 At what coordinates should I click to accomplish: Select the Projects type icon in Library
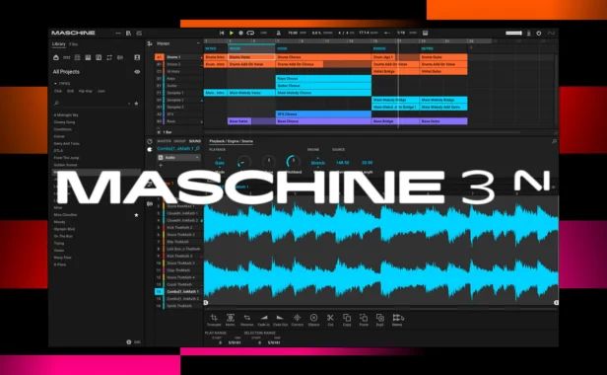(x=56, y=57)
